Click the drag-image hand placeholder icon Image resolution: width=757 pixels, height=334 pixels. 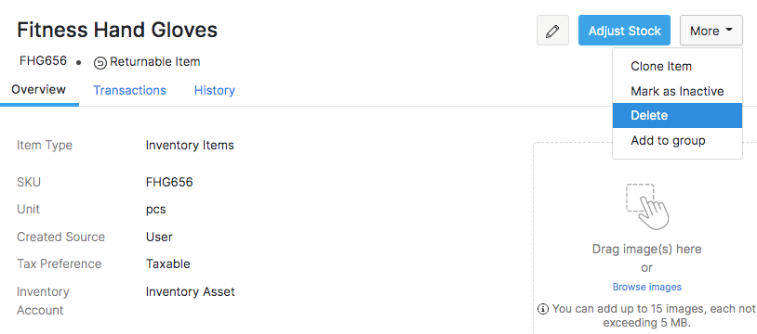pyautogui.click(x=647, y=206)
